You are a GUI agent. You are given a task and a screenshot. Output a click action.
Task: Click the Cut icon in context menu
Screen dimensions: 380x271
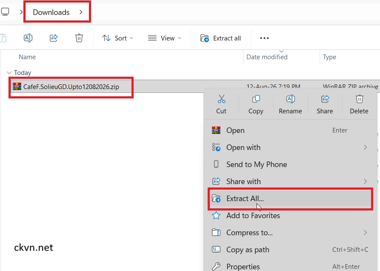pos(221,99)
